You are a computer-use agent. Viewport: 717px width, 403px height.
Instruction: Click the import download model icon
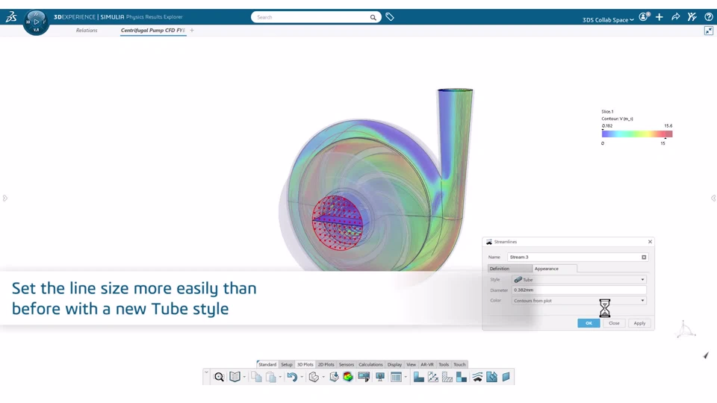pyautogui.click(x=335, y=377)
